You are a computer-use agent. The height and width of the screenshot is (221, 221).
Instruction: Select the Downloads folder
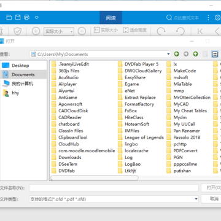coord(66,157)
